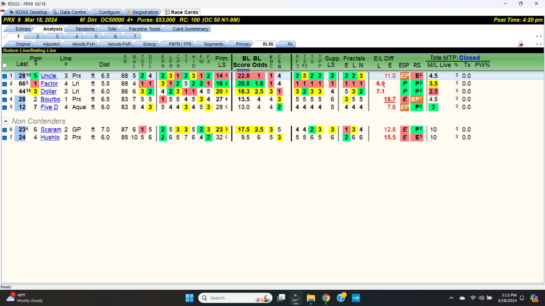Open the Task View taskbar icon
Screen dimensions: 545x306
click(281, 298)
